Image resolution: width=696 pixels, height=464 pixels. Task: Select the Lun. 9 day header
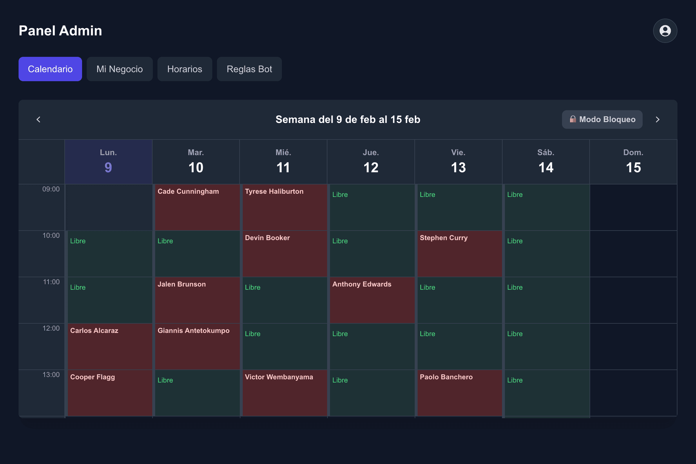(x=108, y=162)
